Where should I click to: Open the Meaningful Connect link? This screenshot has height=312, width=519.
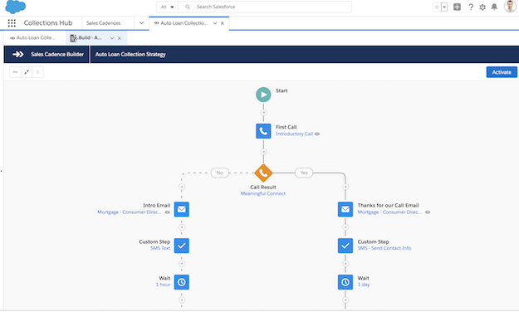(262, 193)
